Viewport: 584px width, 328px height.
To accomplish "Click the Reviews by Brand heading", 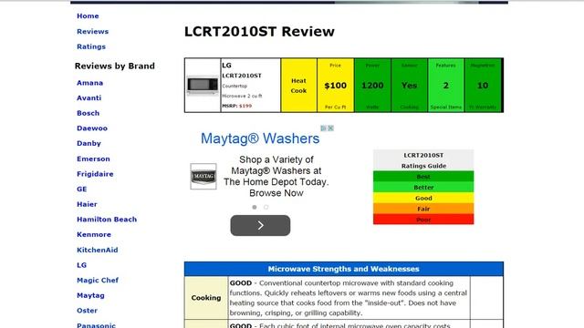I will (115, 67).
